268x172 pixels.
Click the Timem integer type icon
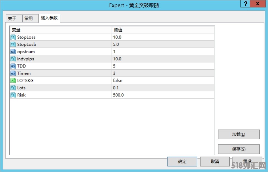pyautogui.click(x=13, y=73)
